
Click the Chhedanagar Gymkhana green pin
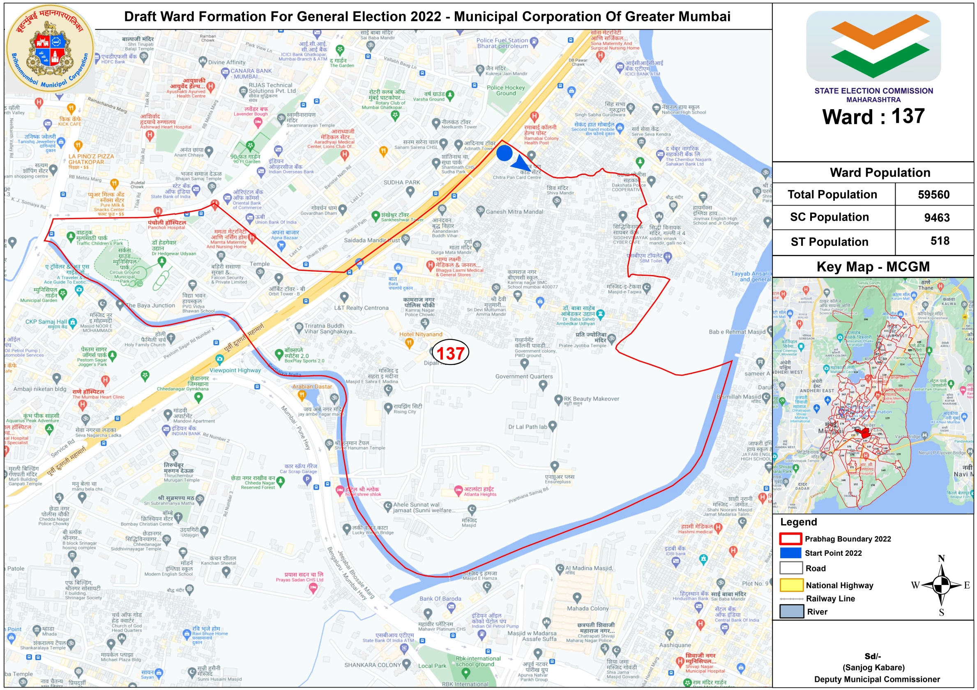click(x=198, y=397)
